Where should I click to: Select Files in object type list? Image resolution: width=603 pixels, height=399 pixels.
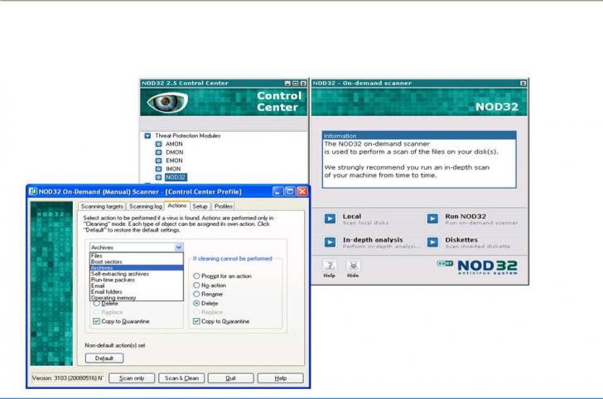[x=137, y=256]
